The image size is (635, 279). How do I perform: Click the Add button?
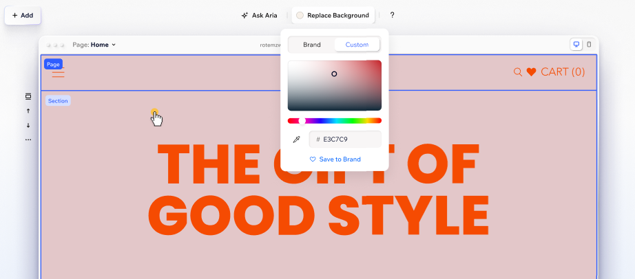pos(23,15)
